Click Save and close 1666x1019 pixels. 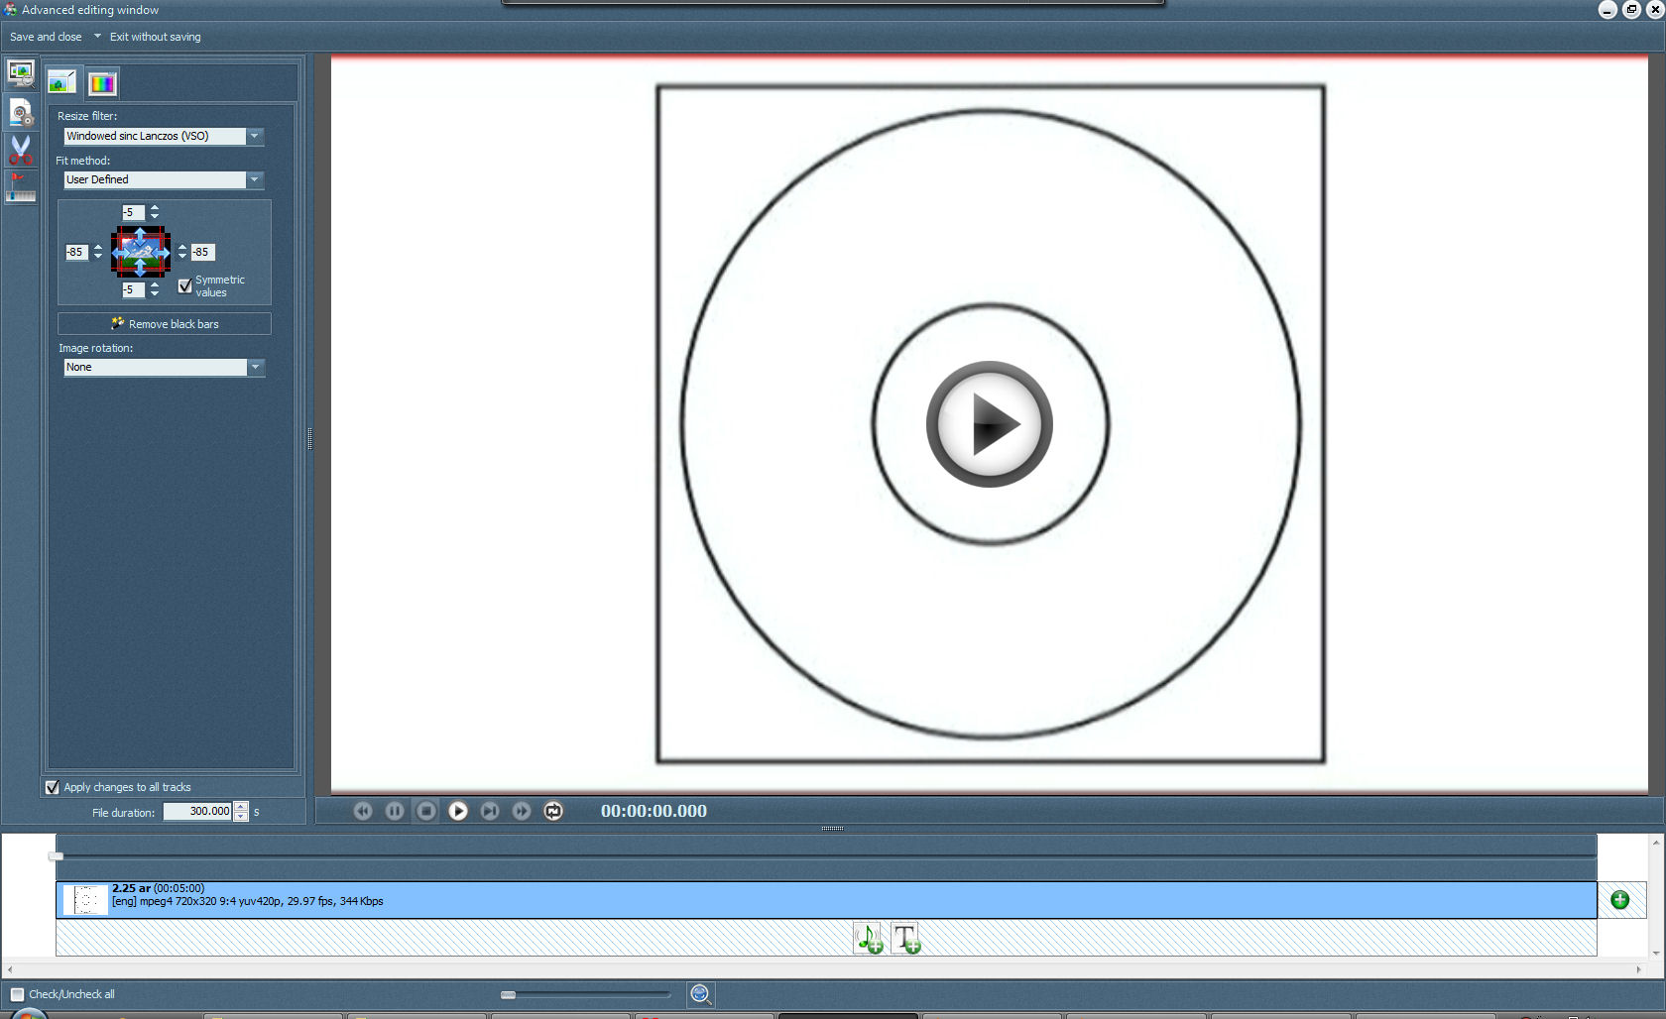46,37
